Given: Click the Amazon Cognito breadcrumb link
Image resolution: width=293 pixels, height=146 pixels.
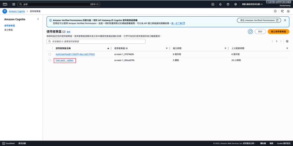Looking at the screenshot, I should 17,11.
